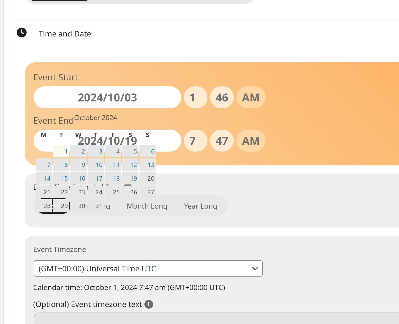This screenshot has width=399, height=324.
Task: Click the Event Timezone label
Action: tap(60, 249)
